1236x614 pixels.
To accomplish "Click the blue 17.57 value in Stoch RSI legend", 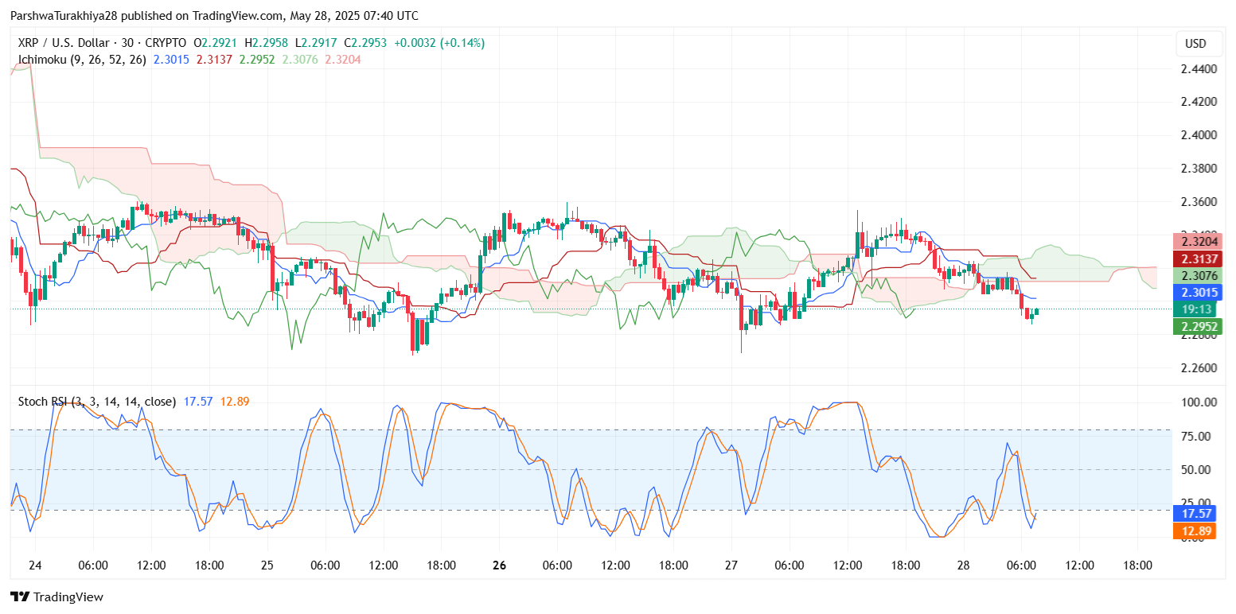I will 198,402.
